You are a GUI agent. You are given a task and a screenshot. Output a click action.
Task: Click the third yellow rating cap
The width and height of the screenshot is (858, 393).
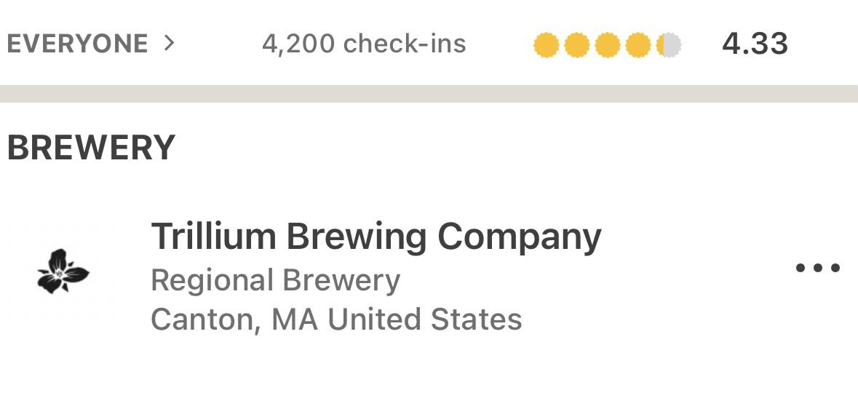[x=607, y=45]
